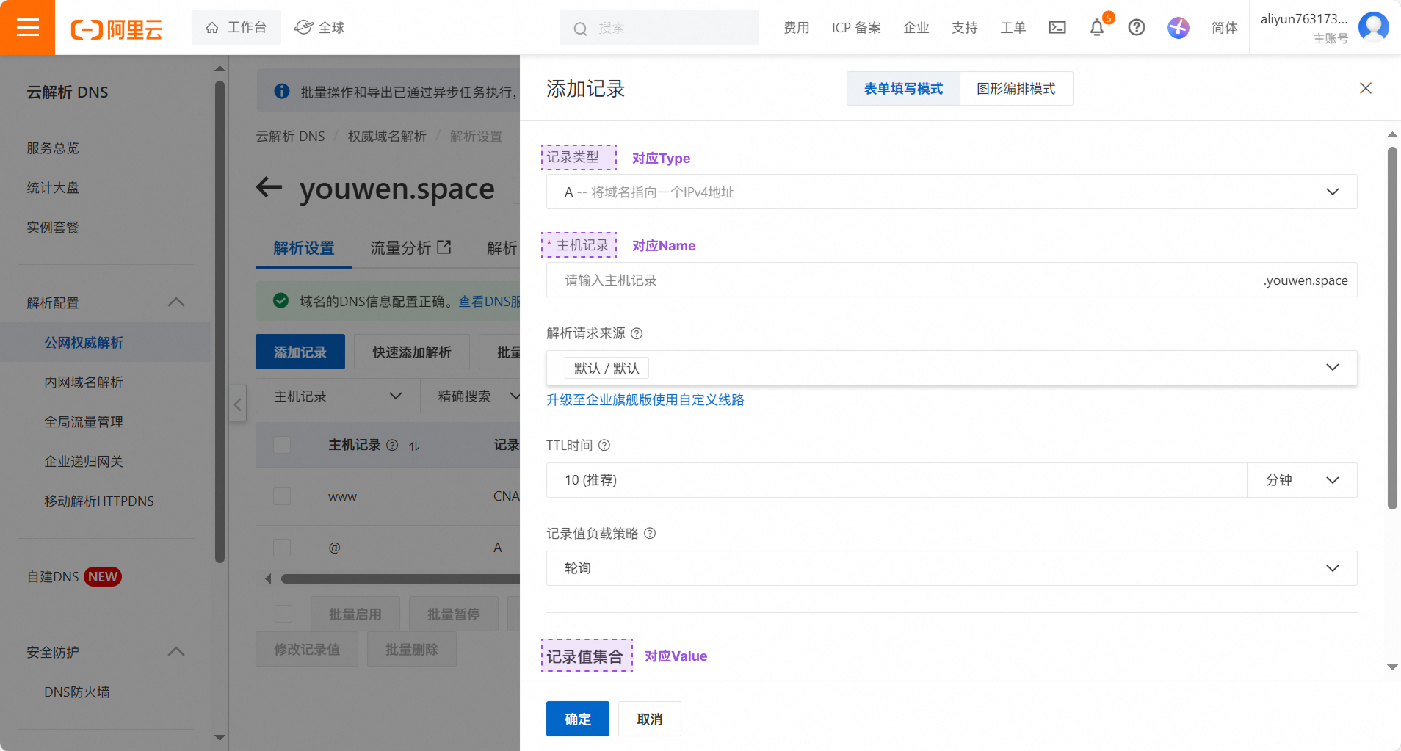Click the 取消 button

click(650, 719)
